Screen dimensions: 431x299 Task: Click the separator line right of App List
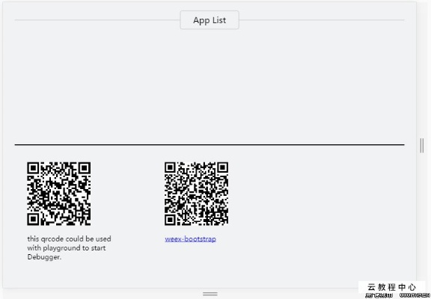coord(322,20)
